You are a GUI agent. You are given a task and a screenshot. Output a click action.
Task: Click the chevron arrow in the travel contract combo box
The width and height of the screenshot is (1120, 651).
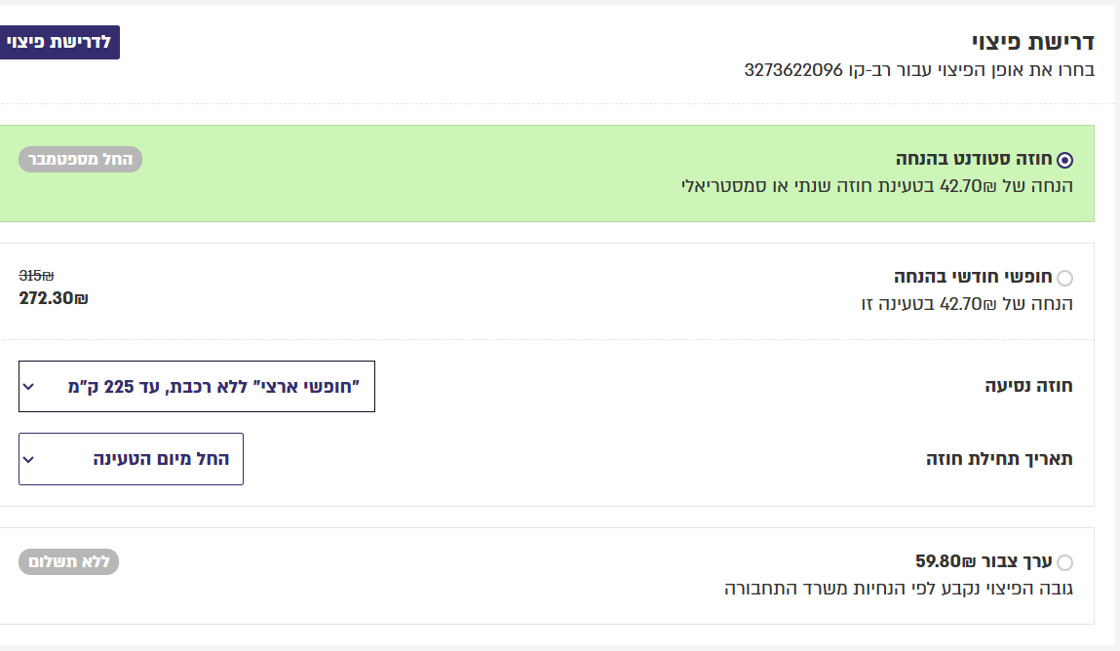[x=29, y=387]
